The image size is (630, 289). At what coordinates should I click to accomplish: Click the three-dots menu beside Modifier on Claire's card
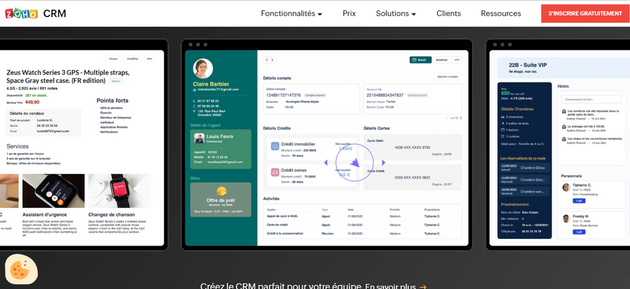457,60
